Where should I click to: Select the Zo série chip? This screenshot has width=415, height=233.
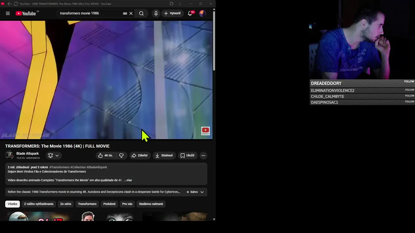click(65, 204)
